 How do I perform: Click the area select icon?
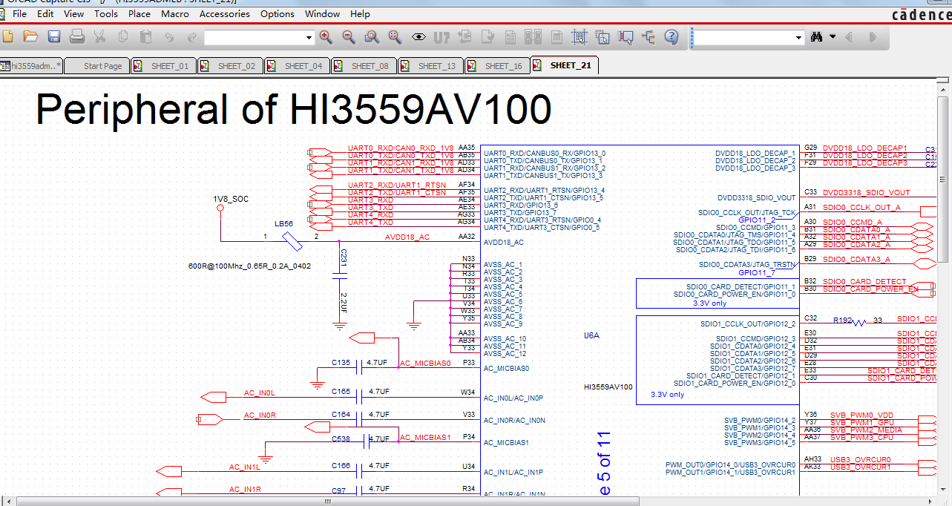603,36
